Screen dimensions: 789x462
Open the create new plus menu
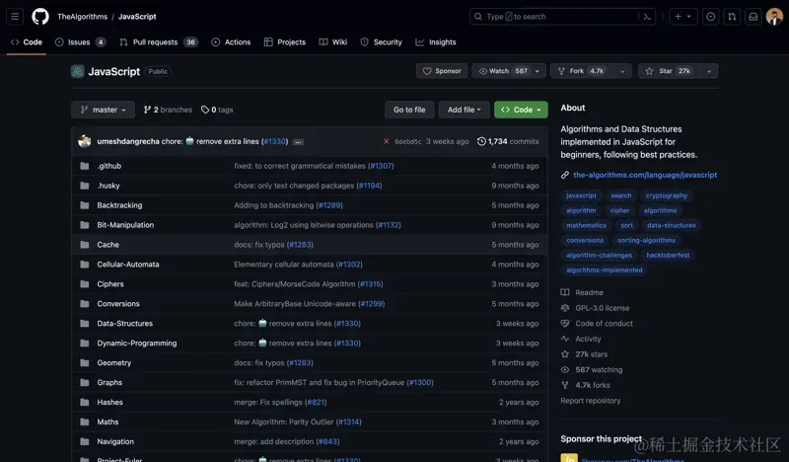click(682, 17)
